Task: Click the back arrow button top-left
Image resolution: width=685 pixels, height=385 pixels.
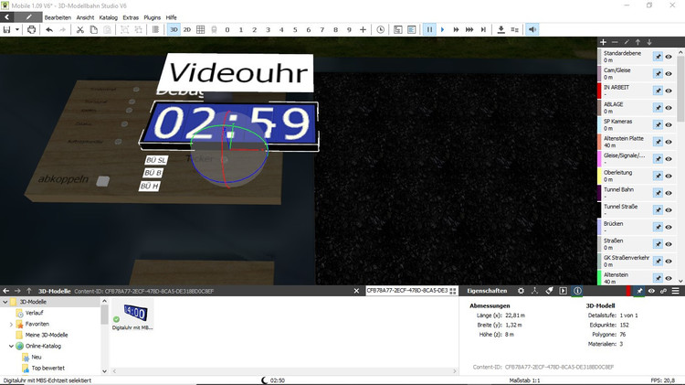Action: 7,17
